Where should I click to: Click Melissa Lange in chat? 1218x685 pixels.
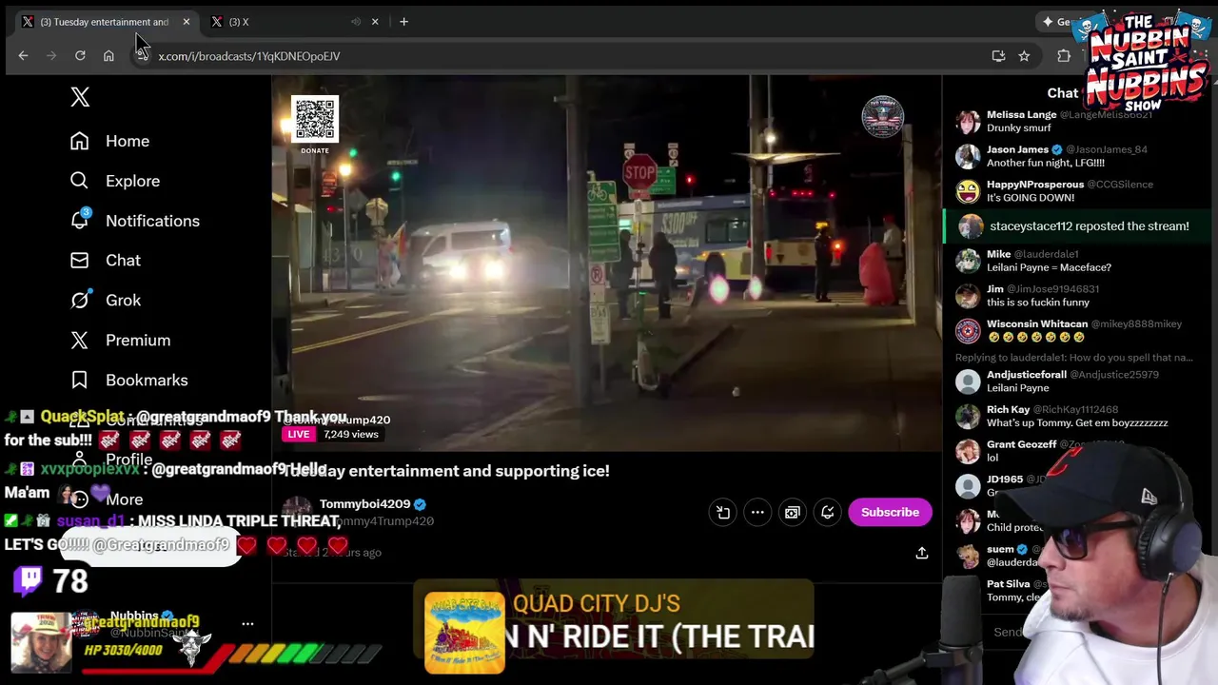1021,115
